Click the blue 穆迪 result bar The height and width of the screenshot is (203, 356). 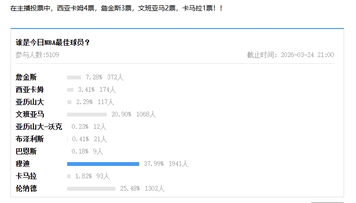tap(103, 164)
